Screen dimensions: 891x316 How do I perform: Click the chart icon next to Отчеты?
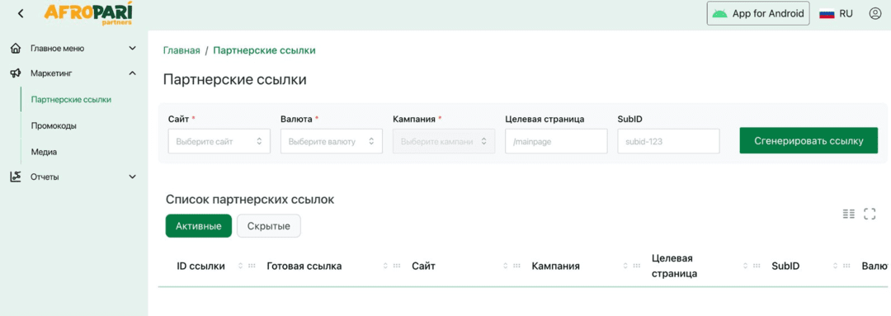16,177
